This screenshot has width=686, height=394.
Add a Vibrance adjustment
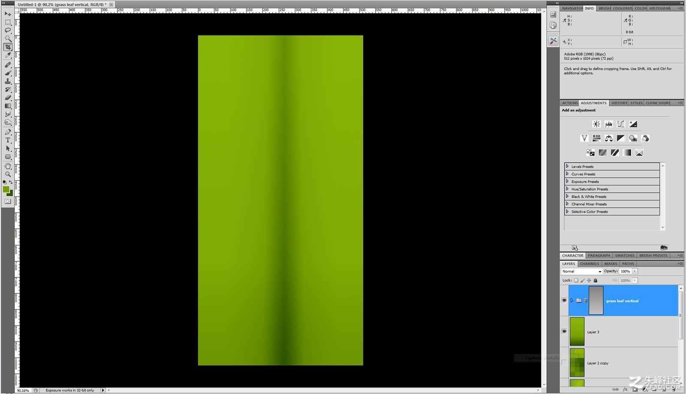click(x=584, y=138)
